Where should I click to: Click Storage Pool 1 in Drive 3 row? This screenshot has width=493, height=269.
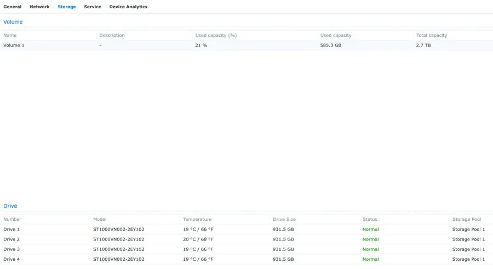click(x=468, y=249)
